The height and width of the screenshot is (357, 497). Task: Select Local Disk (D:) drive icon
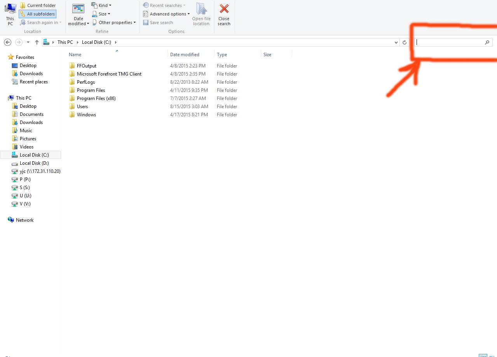tap(15, 163)
